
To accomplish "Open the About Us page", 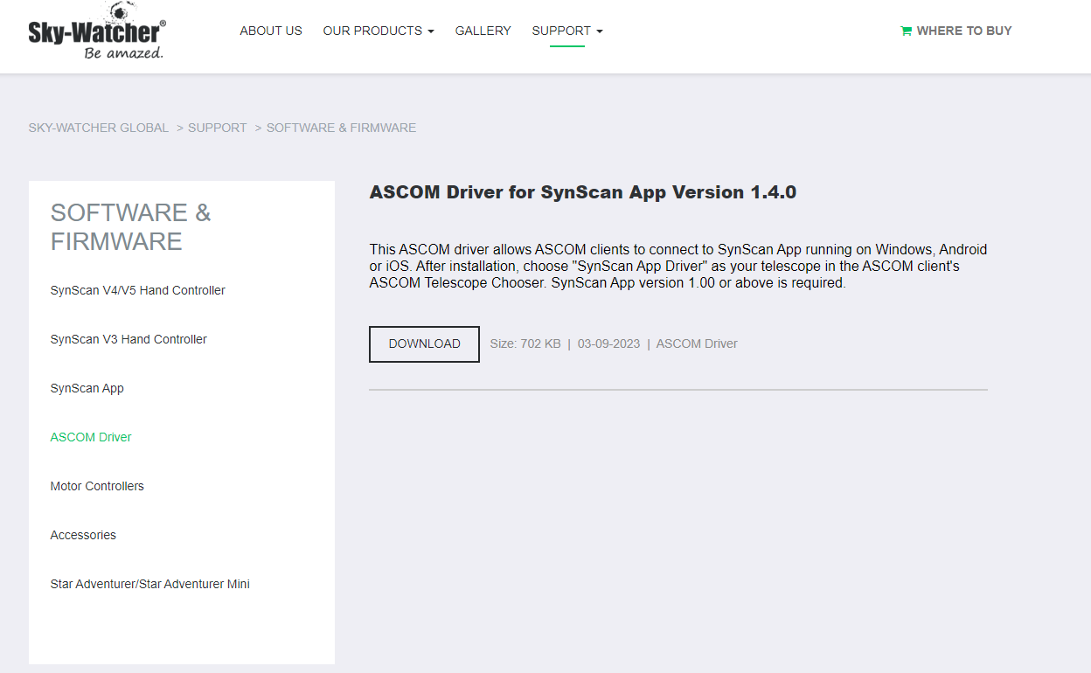I will [271, 31].
